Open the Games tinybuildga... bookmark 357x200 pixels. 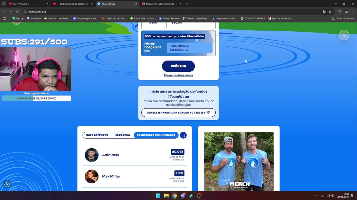196,19
